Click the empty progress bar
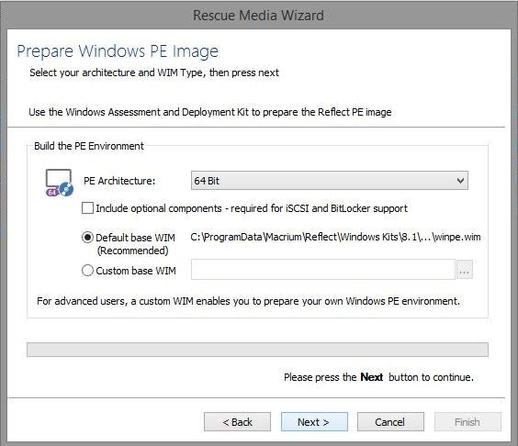Image resolution: width=518 pixels, height=446 pixels. (x=257, y=350)
